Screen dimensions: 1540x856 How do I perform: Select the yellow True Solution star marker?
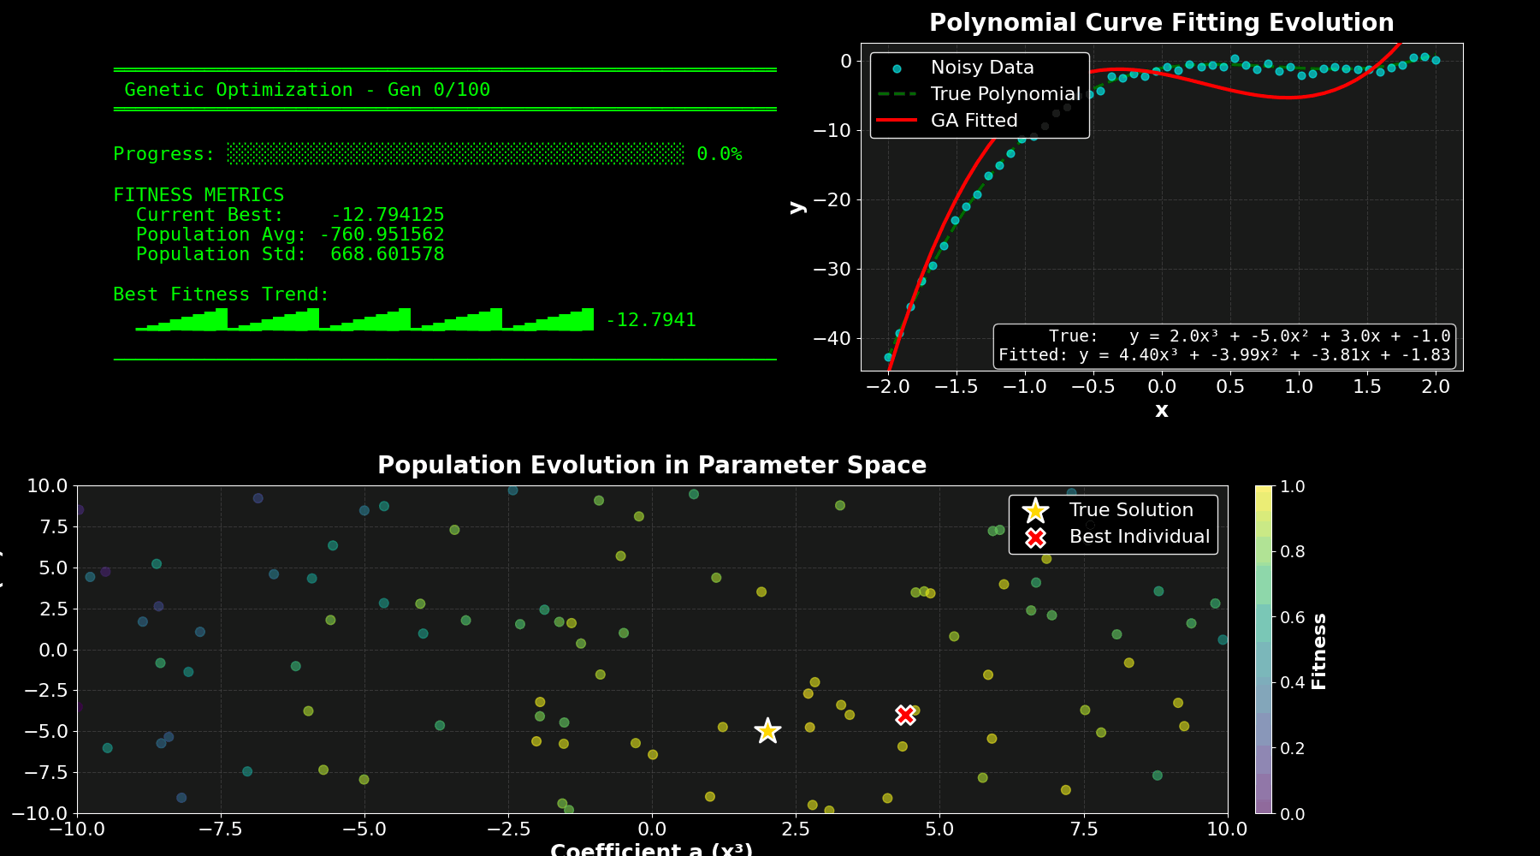(x=767, y=731)
